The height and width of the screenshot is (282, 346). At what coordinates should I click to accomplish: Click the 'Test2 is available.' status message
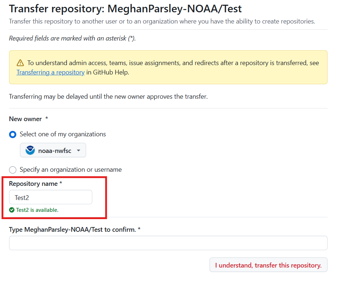pyautogui.click(x=37, y=210)
